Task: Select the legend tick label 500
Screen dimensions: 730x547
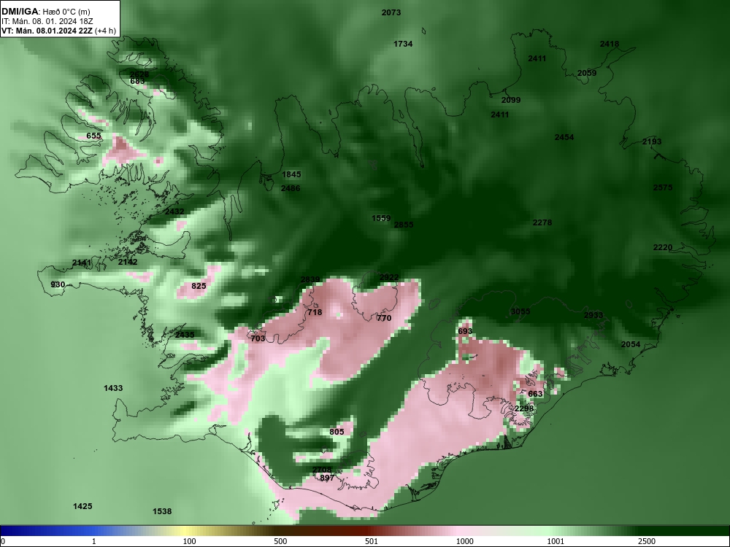Action: [280, 541]
